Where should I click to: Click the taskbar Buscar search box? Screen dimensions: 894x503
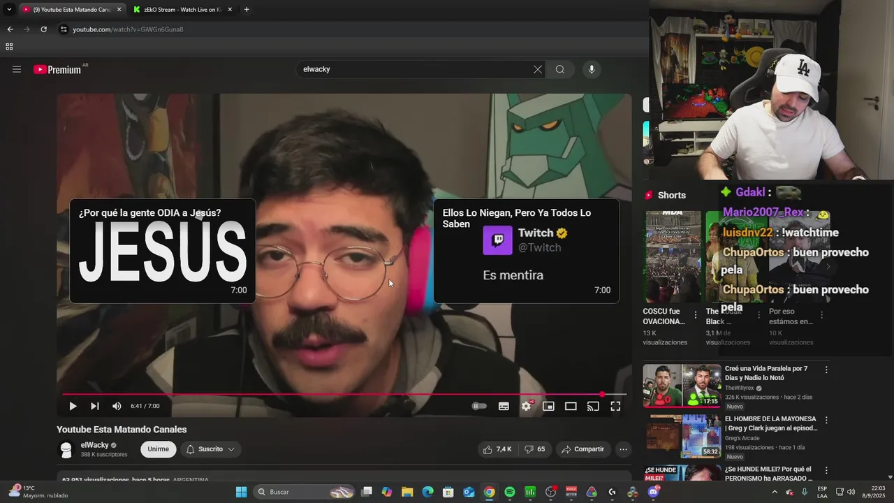tap(304, 492)
